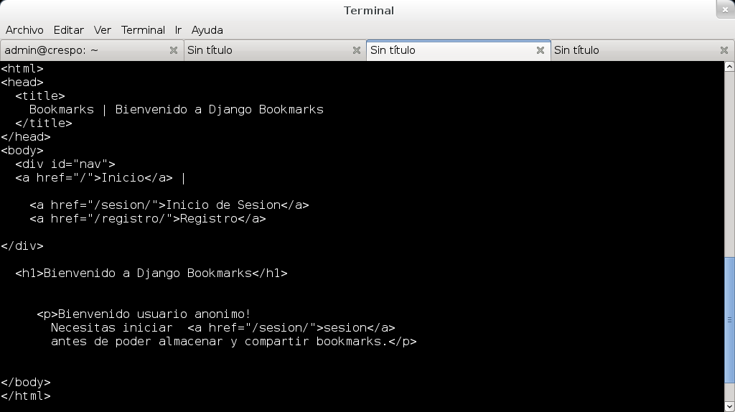Close the admin@crespo terminal tab
Screen dimensions: 735x412
point(173,50)
